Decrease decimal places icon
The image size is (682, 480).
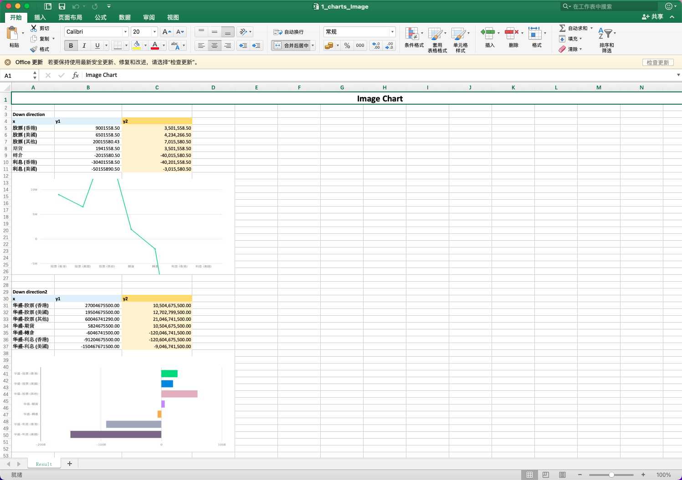point(389,45)
